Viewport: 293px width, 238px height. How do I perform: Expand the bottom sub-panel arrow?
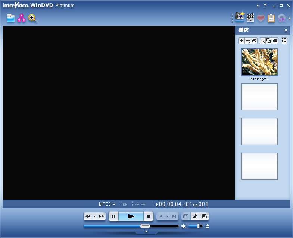pos(146,232)
